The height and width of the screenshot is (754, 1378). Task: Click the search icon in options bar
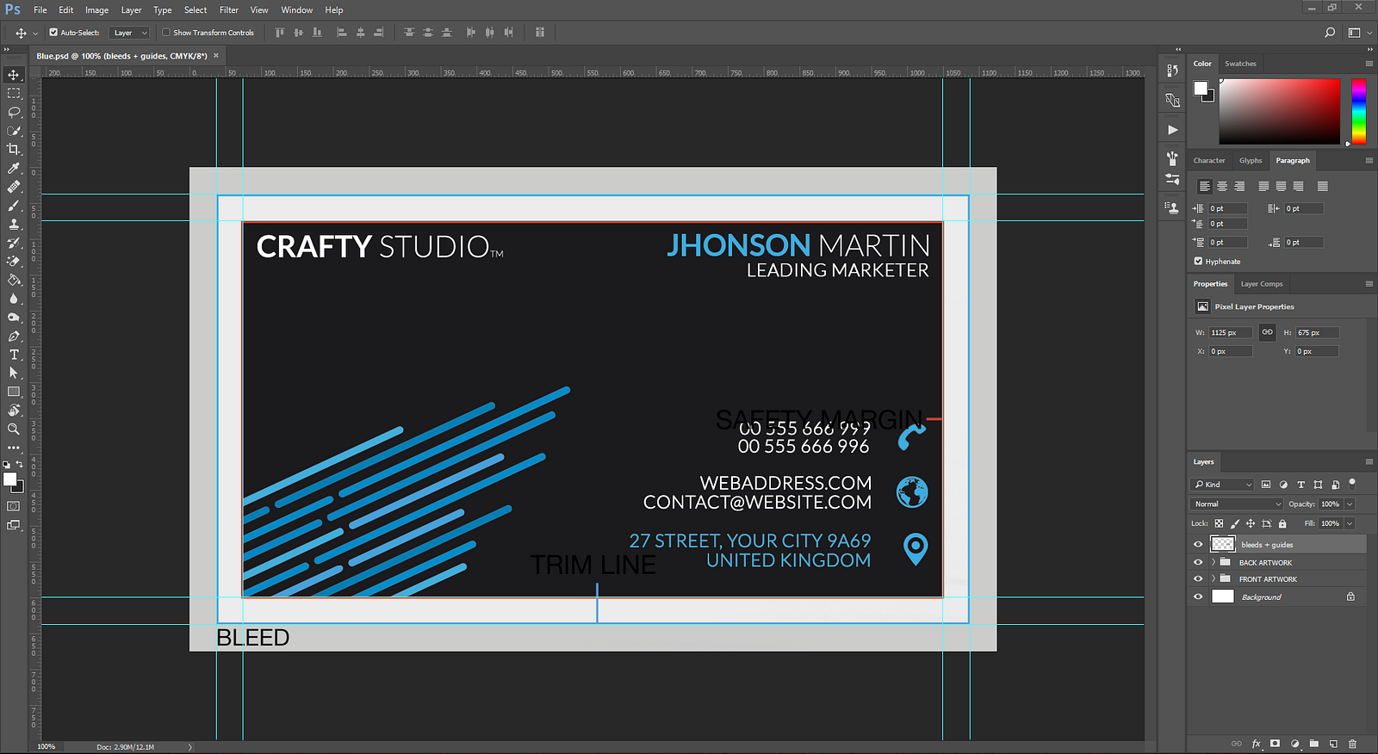pyautogui.click(x=1330, y=33)
